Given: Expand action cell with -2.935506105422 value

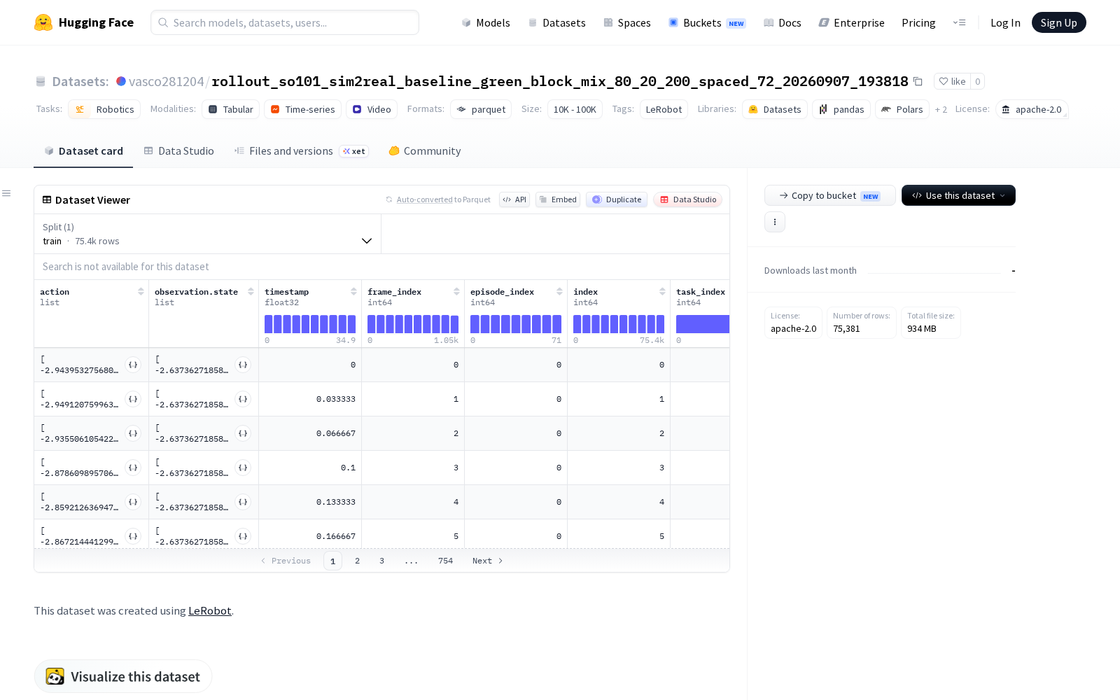Looking at the screenshot, I should click(133, 433).
